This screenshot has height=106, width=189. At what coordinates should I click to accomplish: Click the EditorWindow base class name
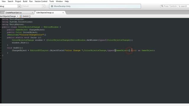pos(51,27)
